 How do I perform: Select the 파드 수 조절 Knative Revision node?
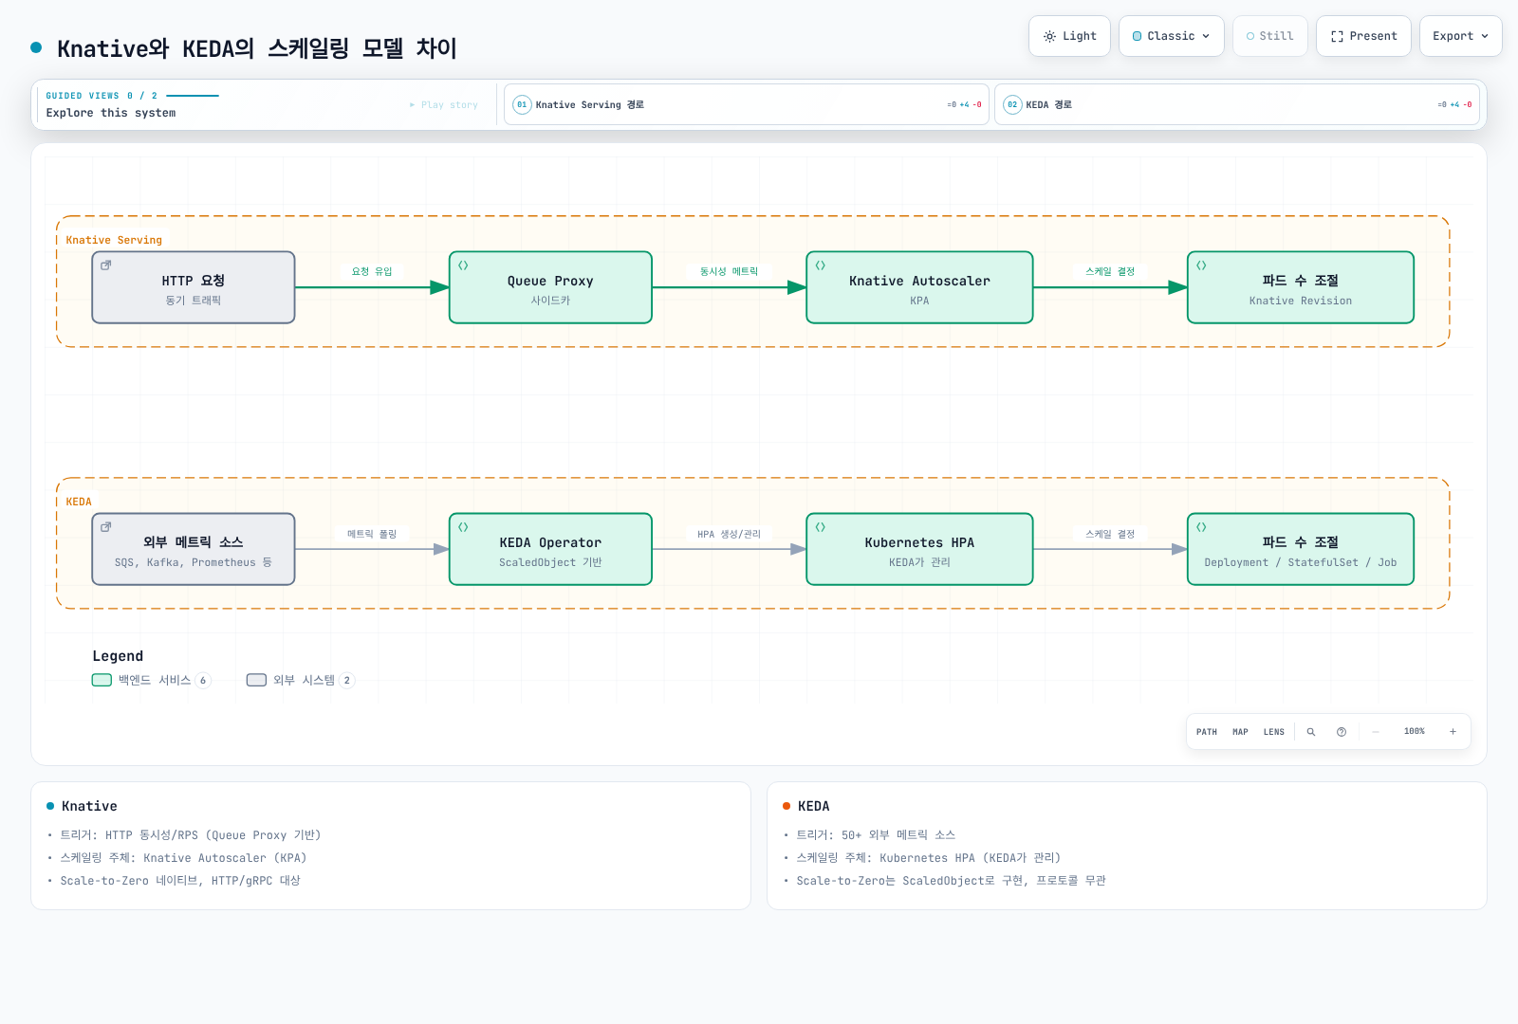[1301, 287]
